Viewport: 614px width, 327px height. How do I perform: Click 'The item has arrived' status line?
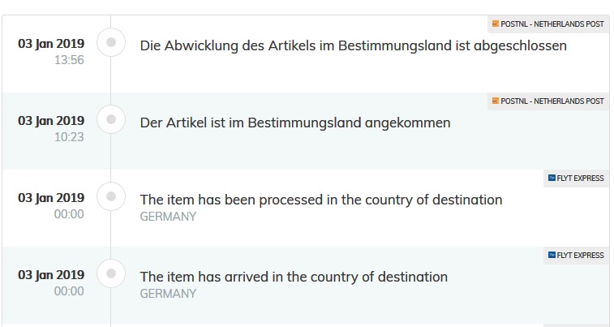click(294, 277)
